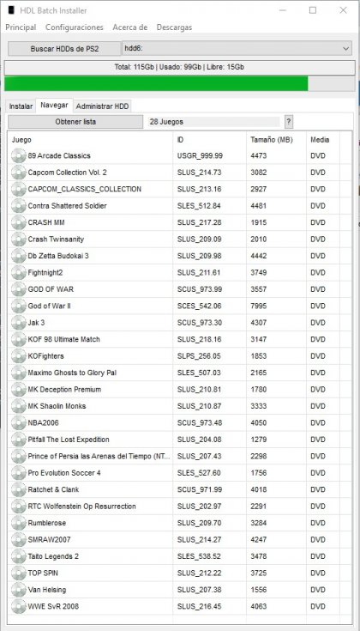Click the Van Helsing disc icon
This screenshot has height=631, width=360.
[x=19, y=590]
